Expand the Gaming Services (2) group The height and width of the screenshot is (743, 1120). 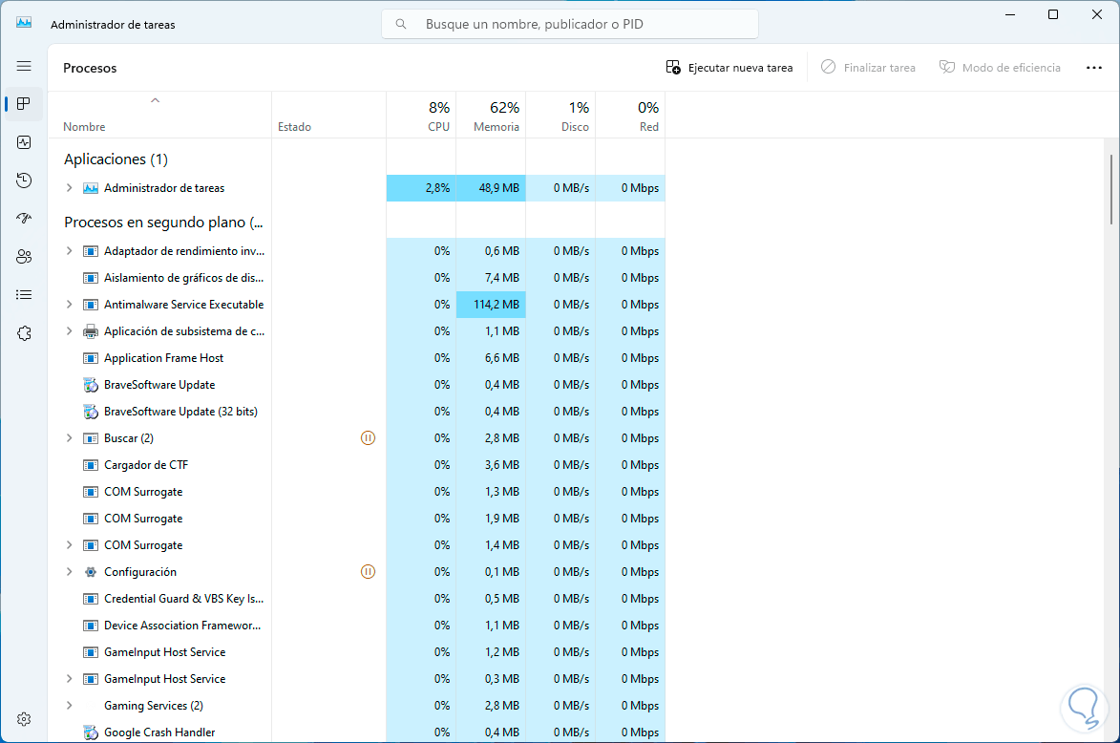pos(69,706)
